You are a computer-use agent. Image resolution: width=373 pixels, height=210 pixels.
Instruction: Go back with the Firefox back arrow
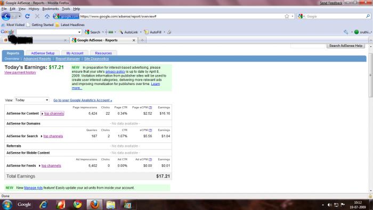[x=6, y=16]
